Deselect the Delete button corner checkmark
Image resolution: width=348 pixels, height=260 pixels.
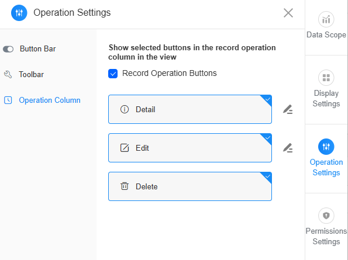click(267, 176)
